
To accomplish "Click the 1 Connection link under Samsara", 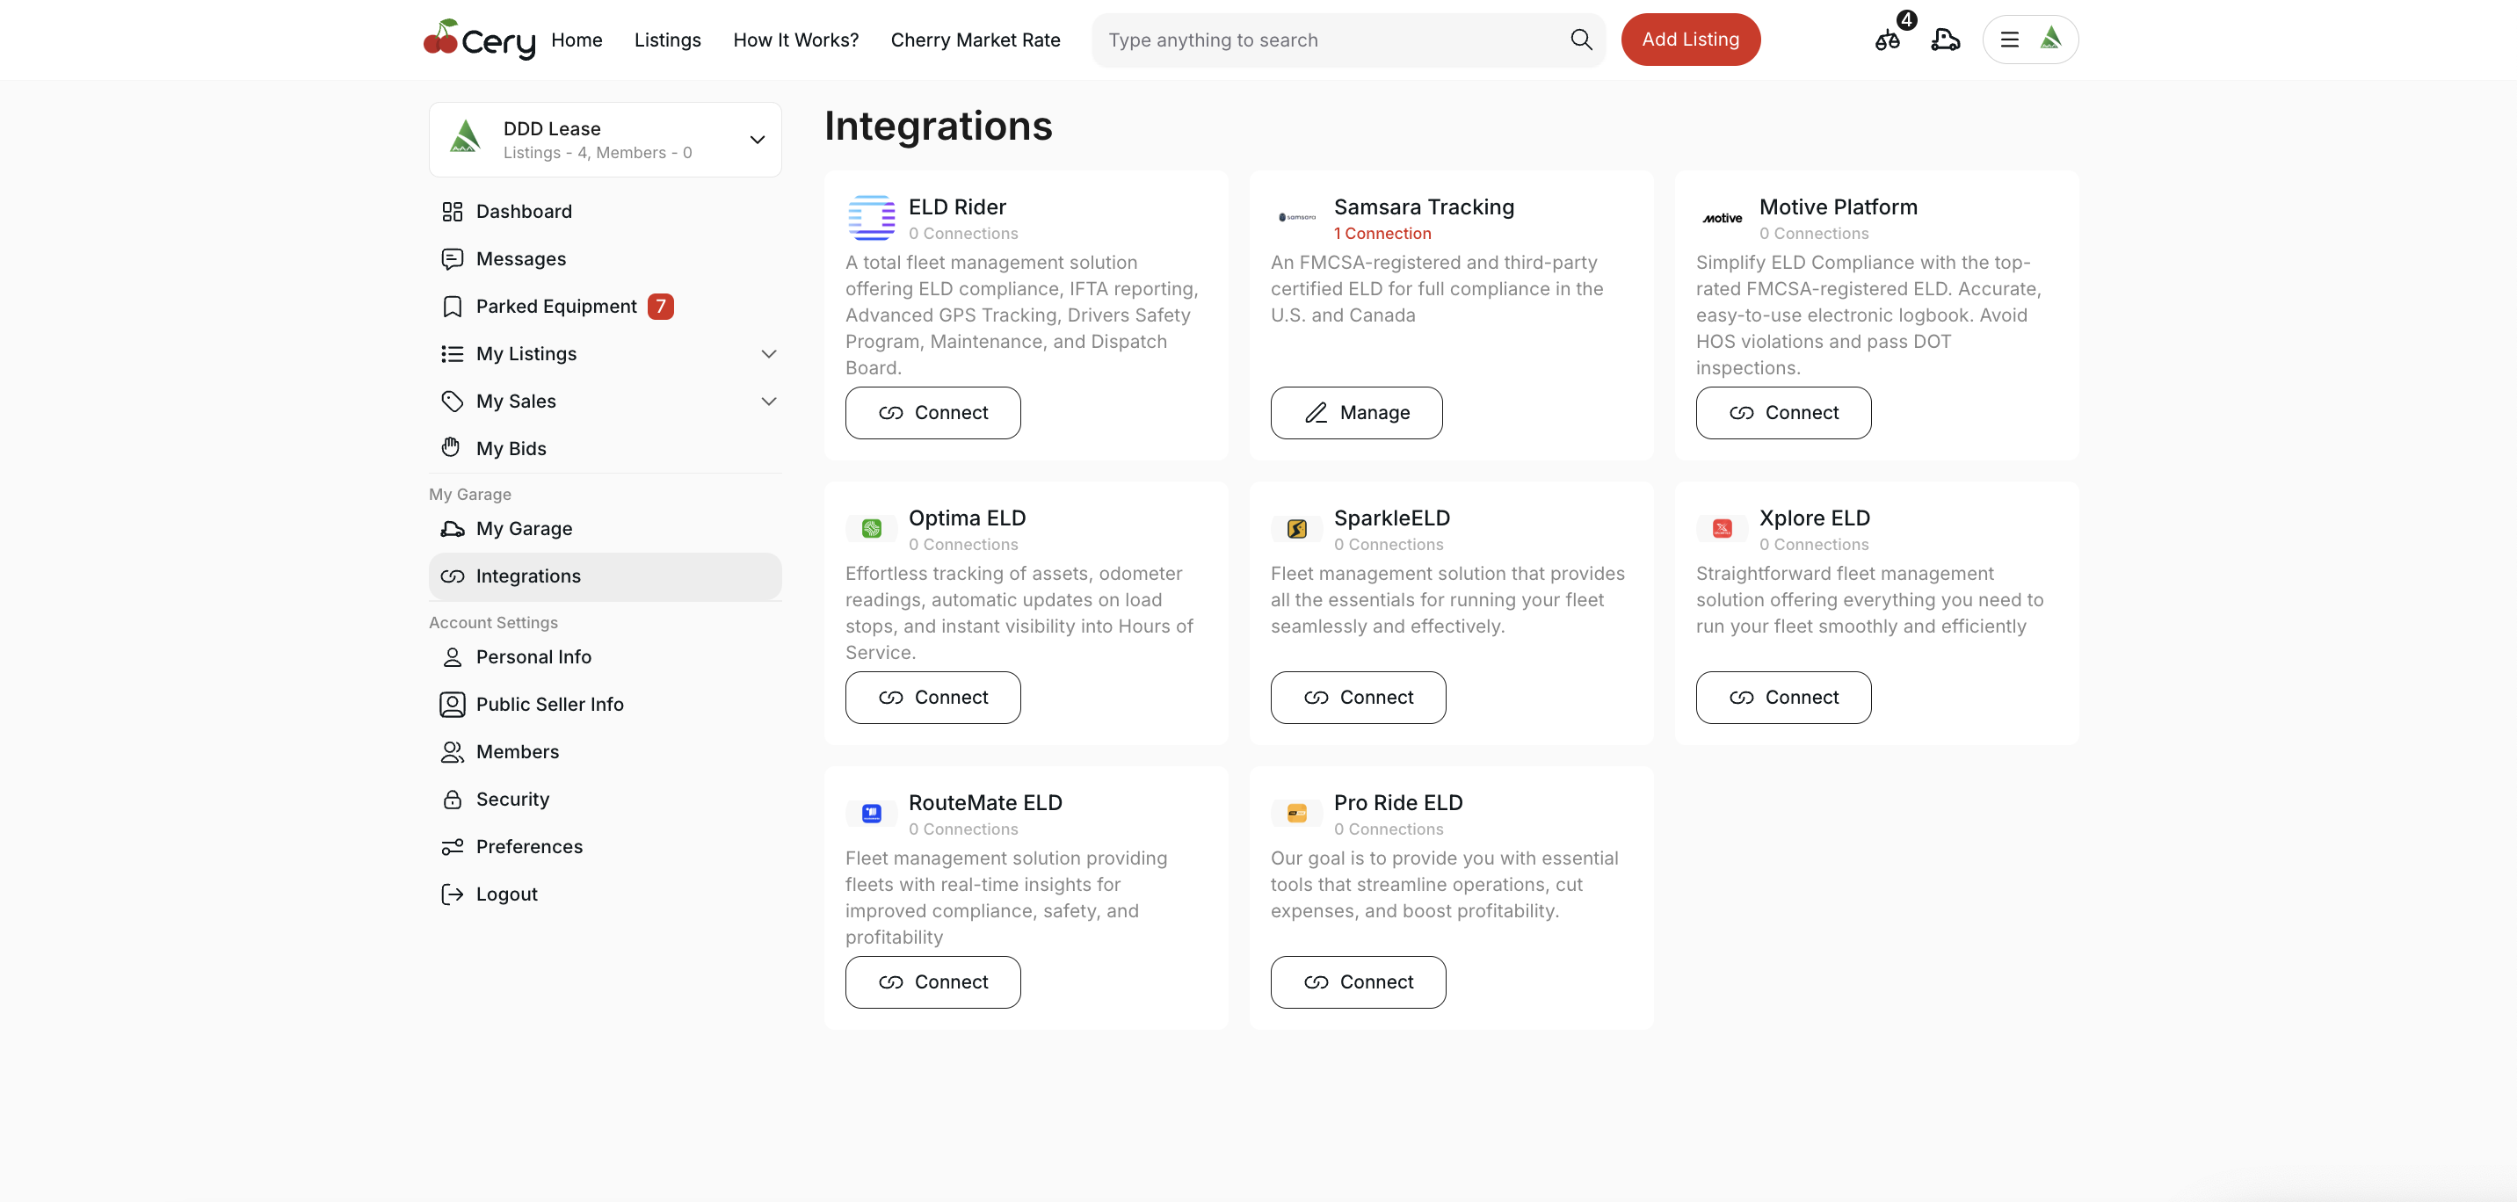I will [1382, 234].
